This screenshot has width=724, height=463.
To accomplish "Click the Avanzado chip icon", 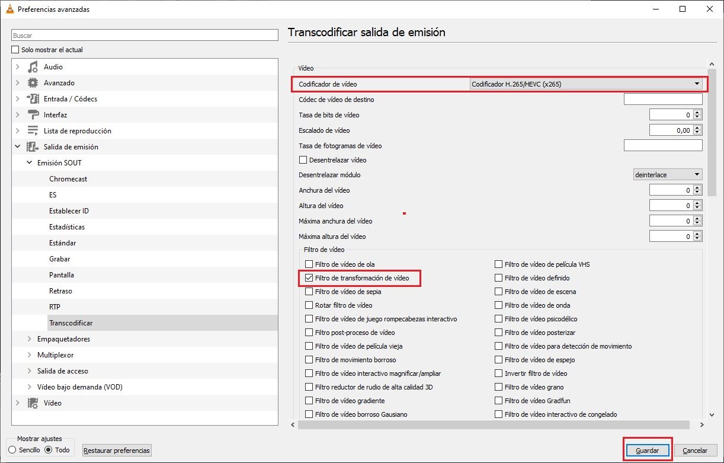I will (x=33, y=83).
